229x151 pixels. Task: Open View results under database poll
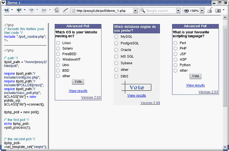(x=137, y=95)
